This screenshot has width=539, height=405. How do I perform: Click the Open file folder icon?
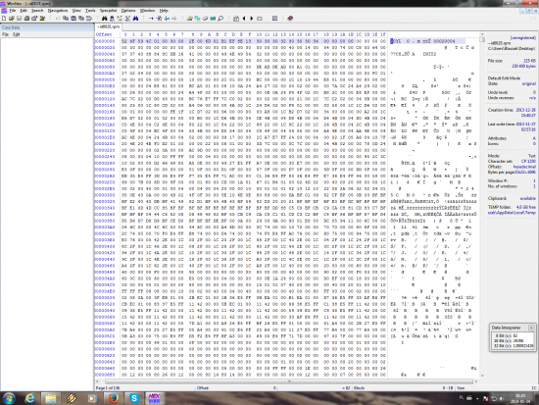(12, 19)
